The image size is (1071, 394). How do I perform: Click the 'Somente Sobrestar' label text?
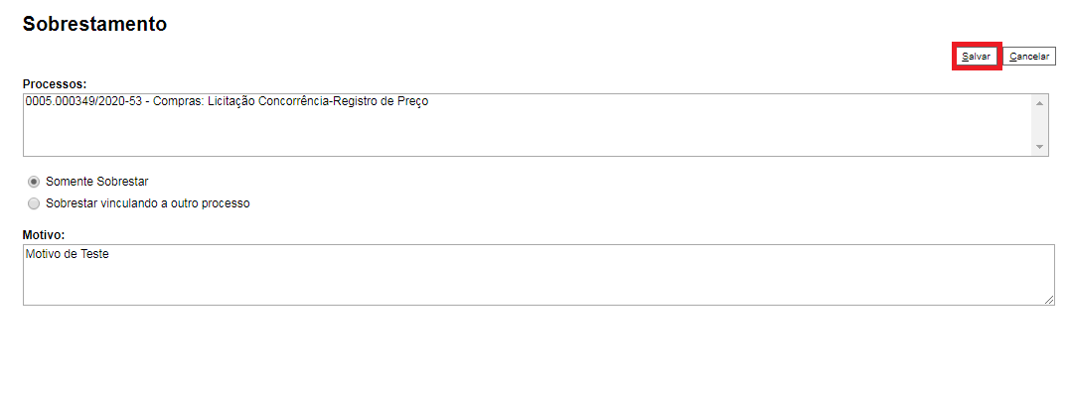tap(97, 182)
